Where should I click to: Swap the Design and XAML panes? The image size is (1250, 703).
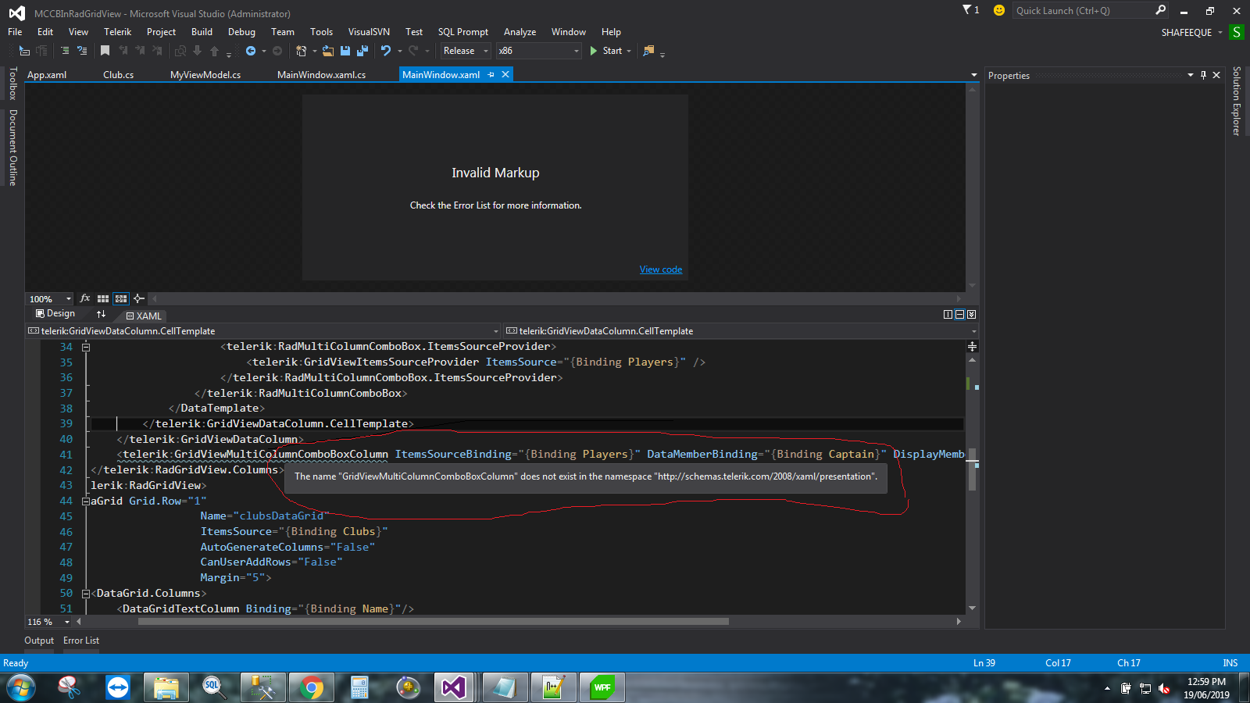(x=101, y=314)
